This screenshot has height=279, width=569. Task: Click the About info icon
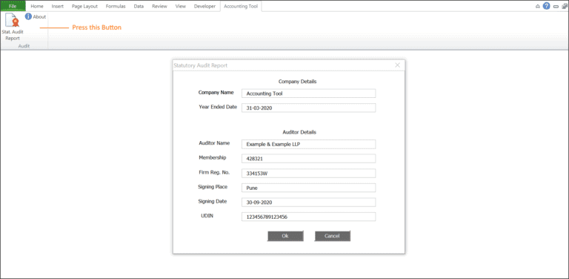28,17
